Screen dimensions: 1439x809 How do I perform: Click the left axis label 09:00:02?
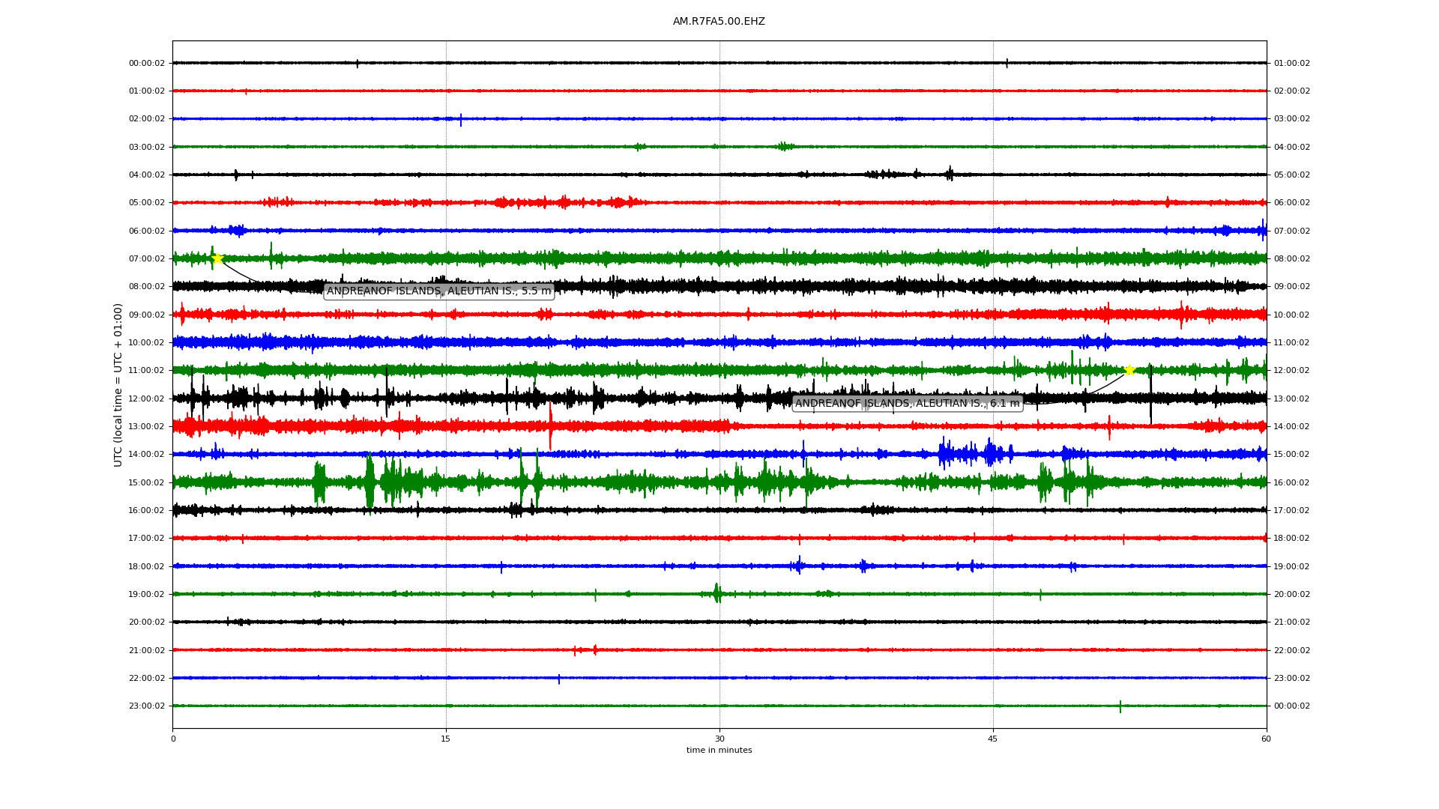pyautogui.click(x=147, y=315)
